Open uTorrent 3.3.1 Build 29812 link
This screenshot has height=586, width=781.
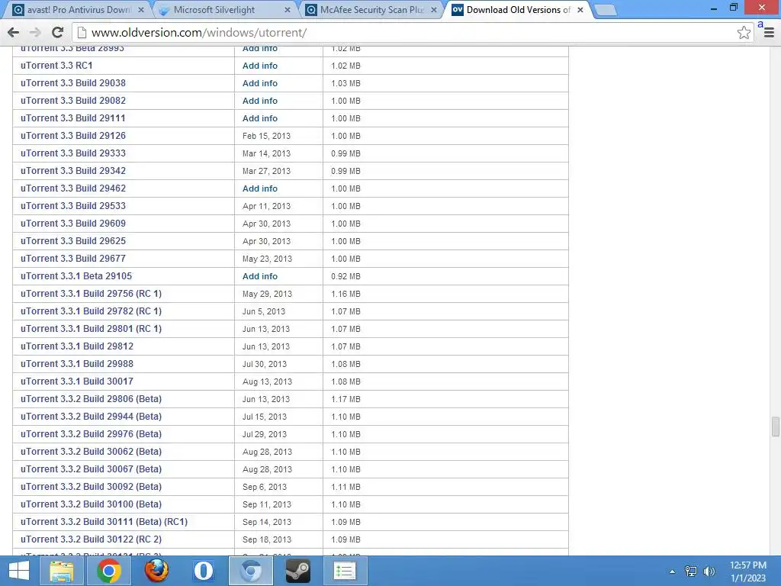pos(77,346)
